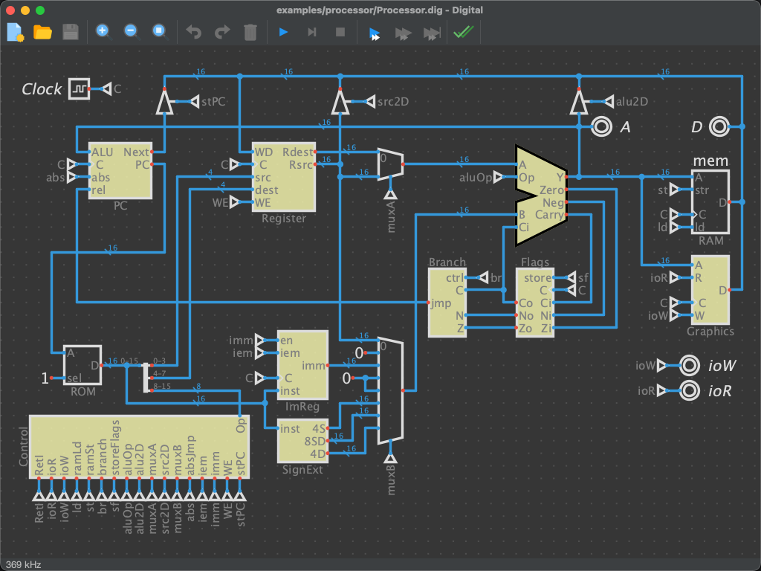Stop the simulation
Screen dimensions: 761x571
[340, 32]
